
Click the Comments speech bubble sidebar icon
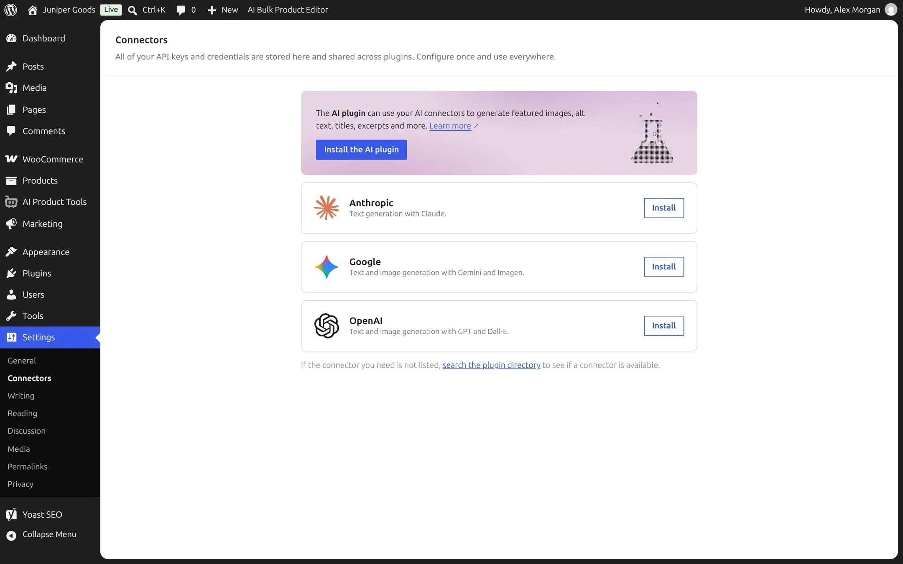(x=11, y=131)
